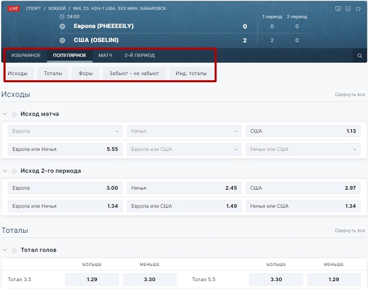The image size is (368, 289).
Task: Add match to favorites with header star
Action: coord(358,9)
